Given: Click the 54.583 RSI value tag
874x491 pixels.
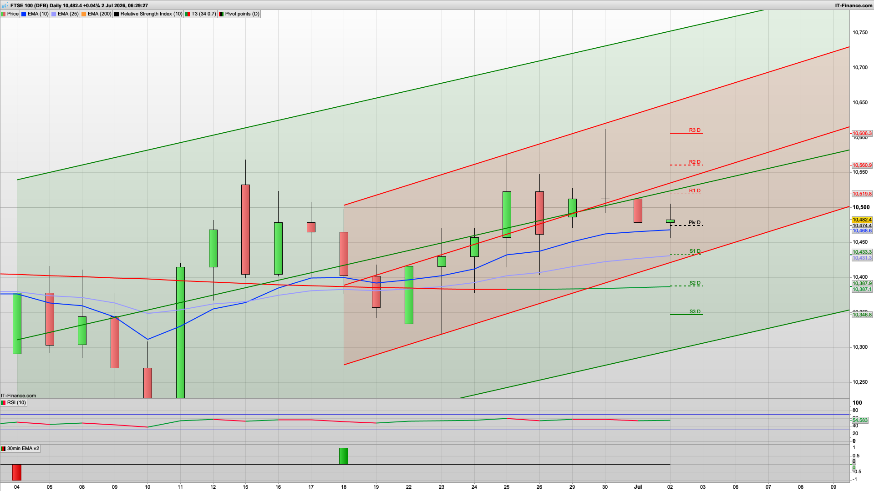Looking at the screenshot, I should pyautogui.click(x=860, y=421).
